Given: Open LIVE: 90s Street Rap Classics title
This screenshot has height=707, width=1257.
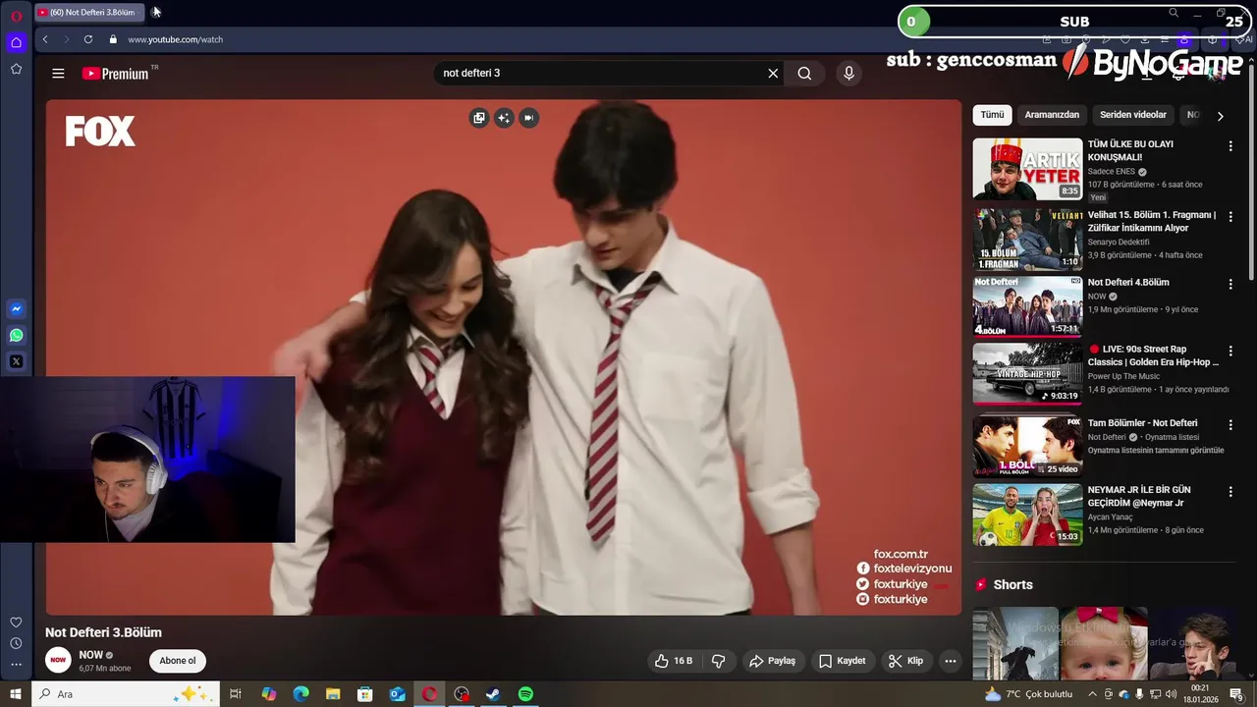Looking at the screenshot, I should (x=1153, y=355).
